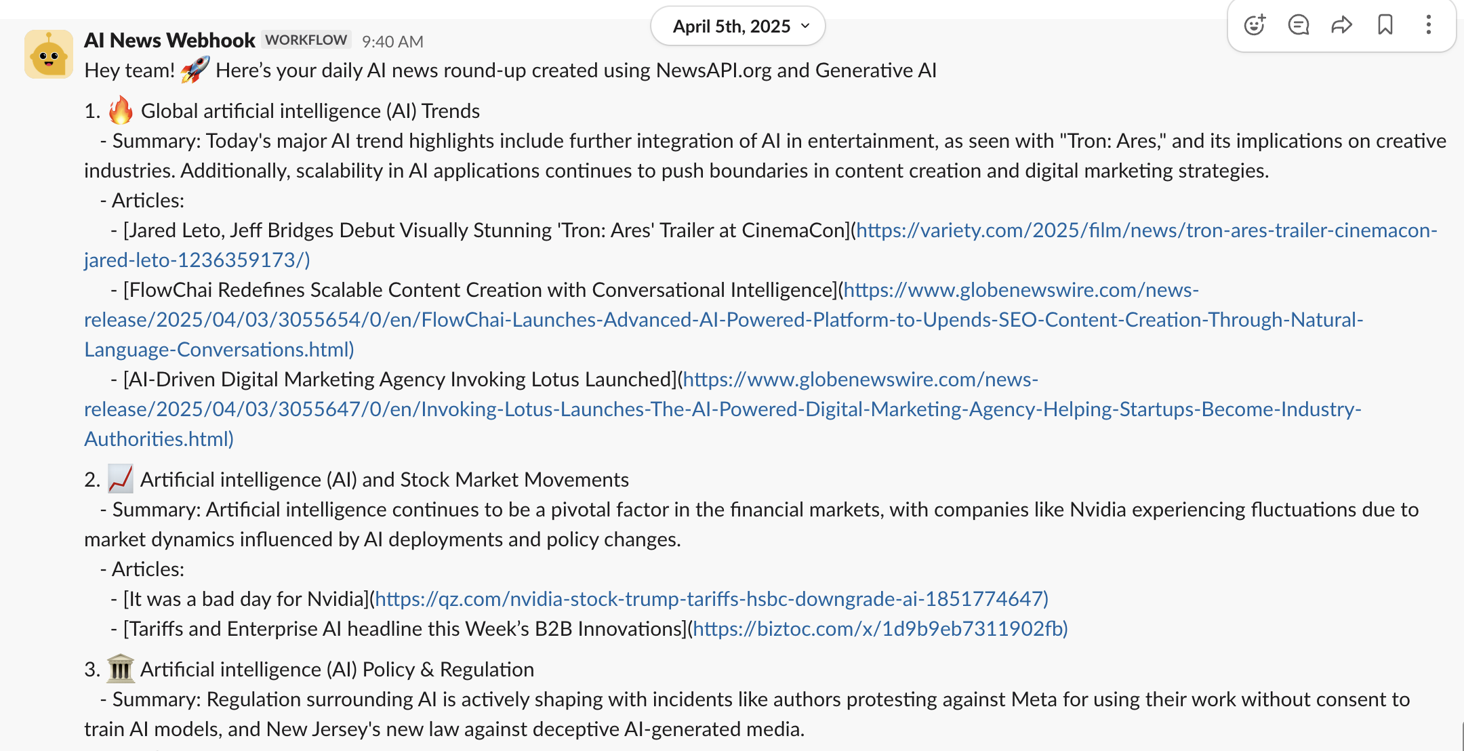Open the April 5th, 2025 date dropdown
Viewport: 1464px width, 751px height.
coord(738,26)
